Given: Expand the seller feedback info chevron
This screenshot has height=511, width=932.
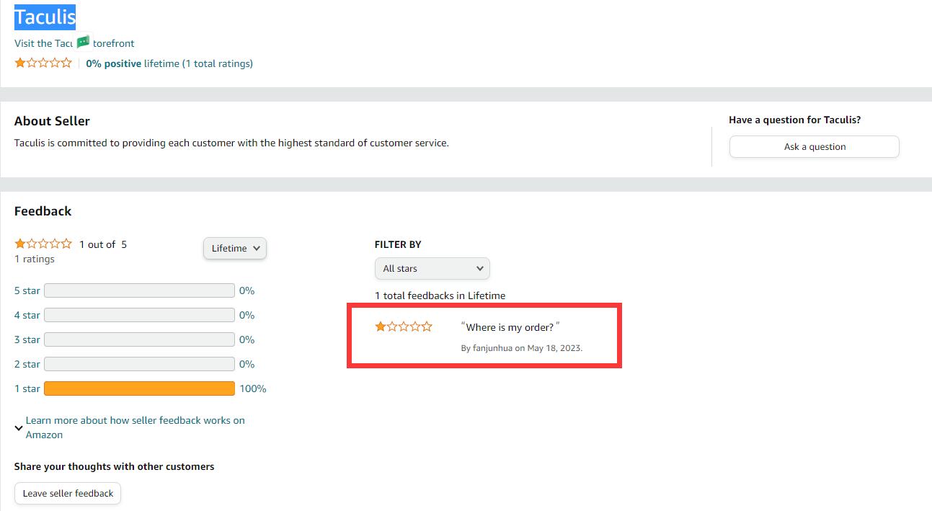Looking at the screenshot, I should [19, 428].
